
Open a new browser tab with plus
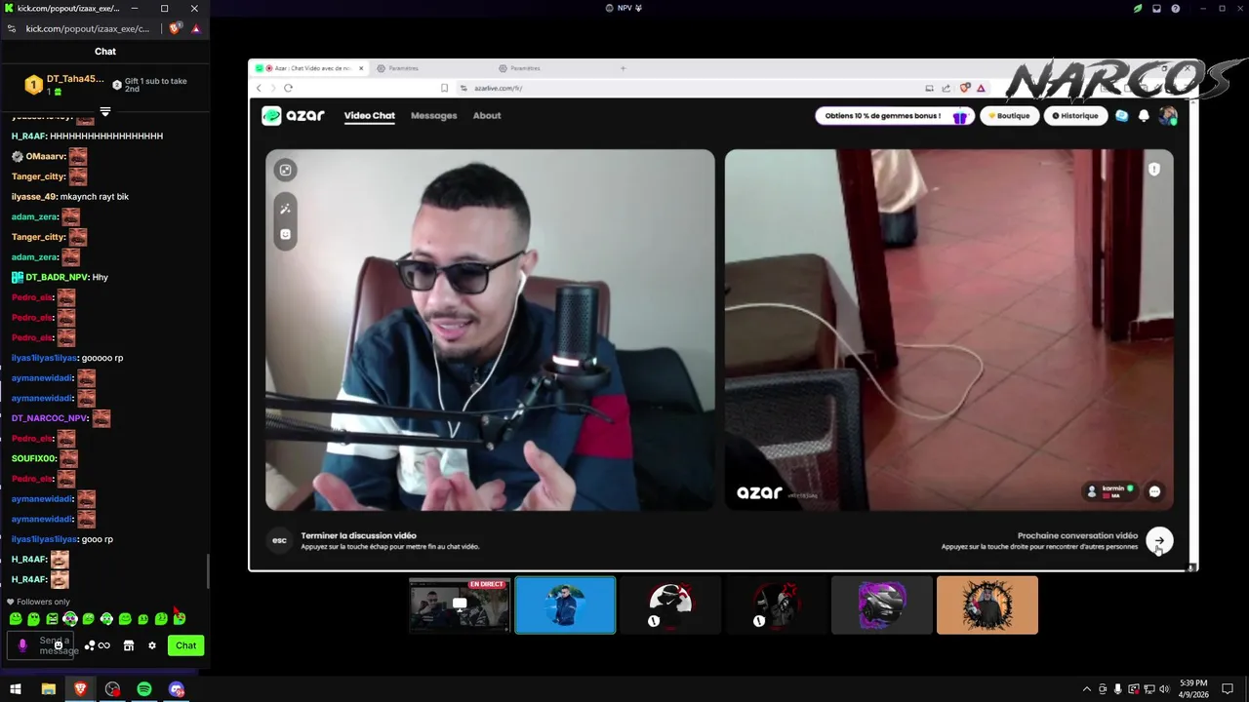(623, 68)
